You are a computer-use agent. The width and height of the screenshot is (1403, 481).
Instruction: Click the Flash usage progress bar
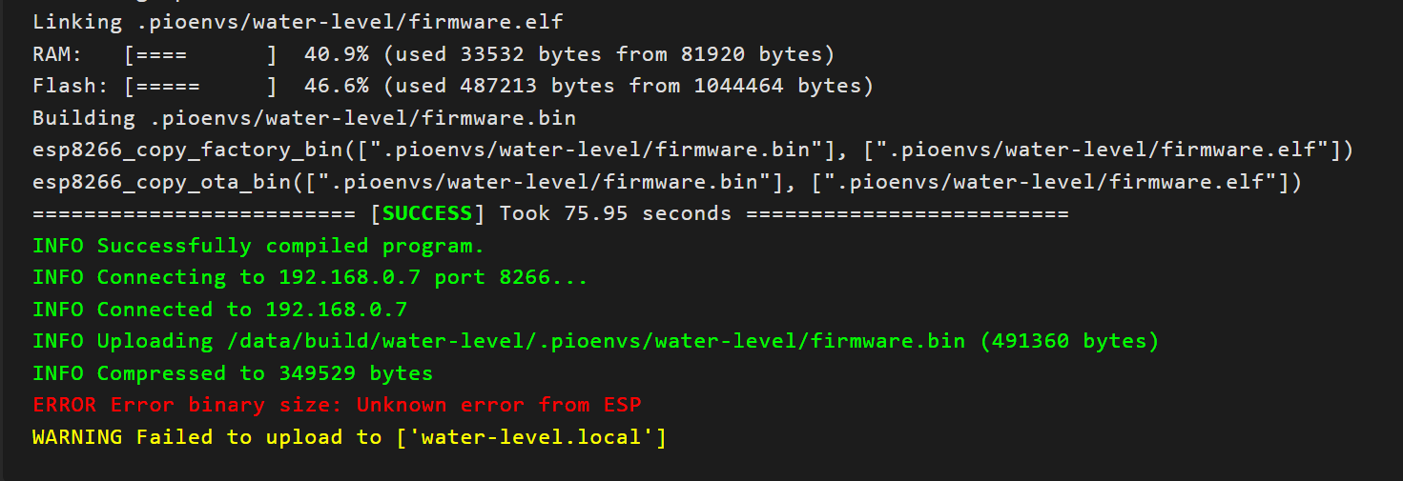point(200,86)
